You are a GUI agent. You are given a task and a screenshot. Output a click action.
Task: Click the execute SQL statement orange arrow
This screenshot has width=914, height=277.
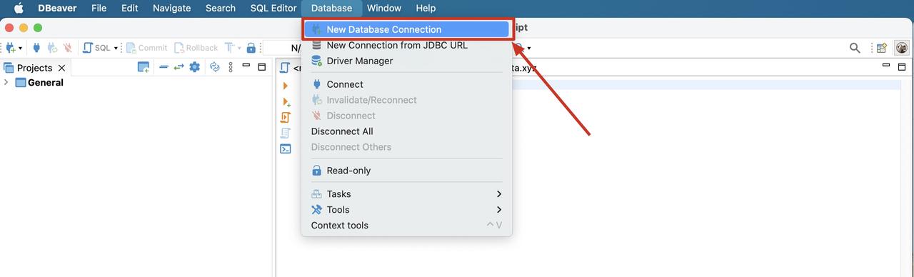(x=286, y=86)
